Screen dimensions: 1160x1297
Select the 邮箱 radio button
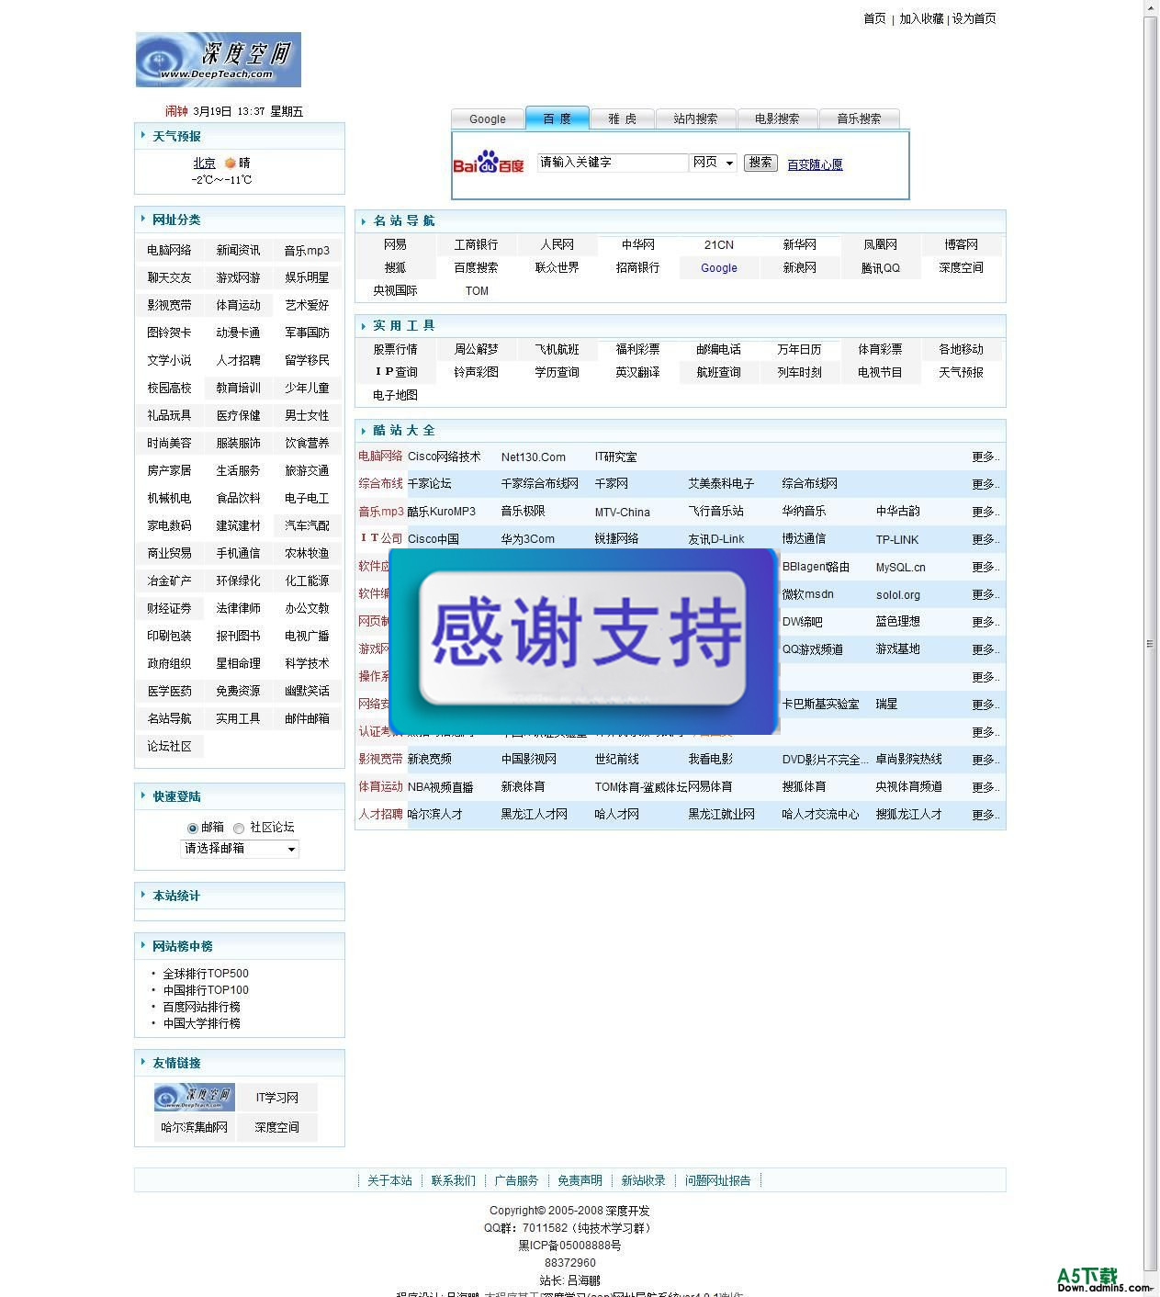pos(192,828)
